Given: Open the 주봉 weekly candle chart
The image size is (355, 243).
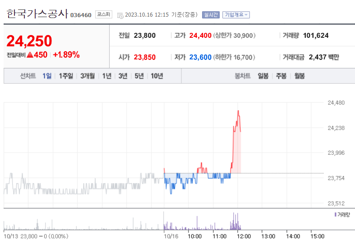Looking at the screenshot, I should [x=281, y=76].
